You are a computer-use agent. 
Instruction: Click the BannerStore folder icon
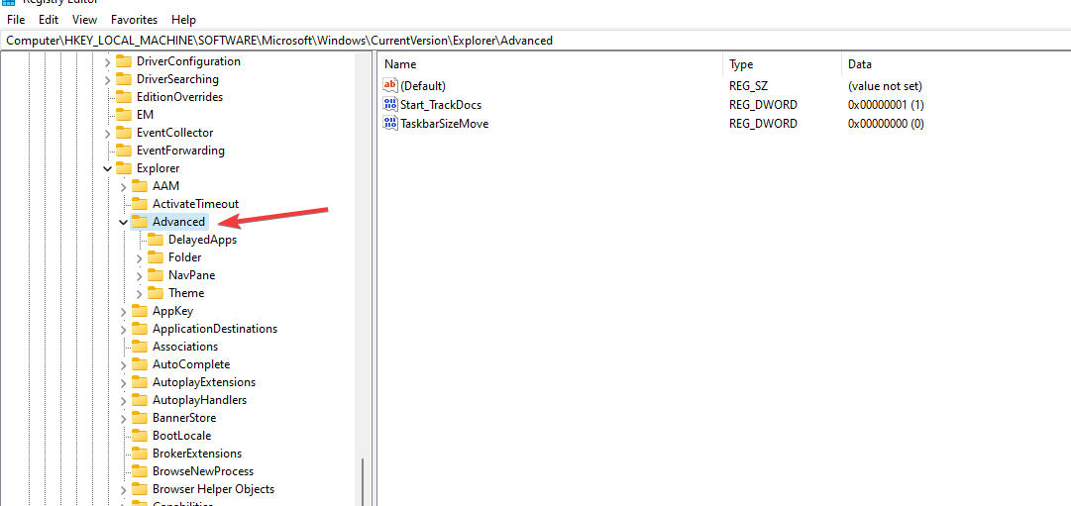coord(140,418)
